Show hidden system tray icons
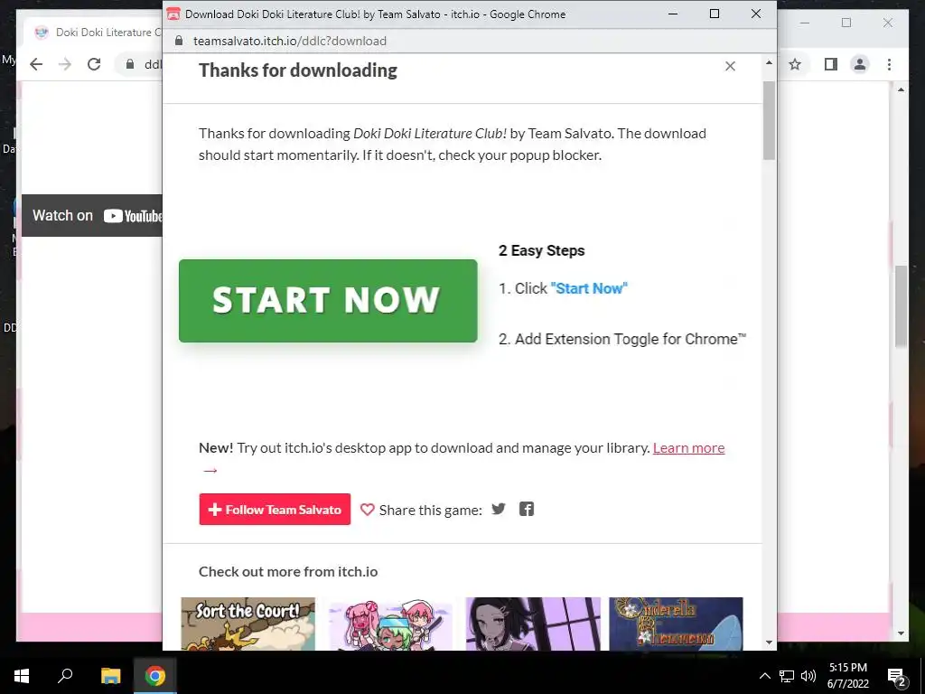Screen dimensions: 925x694 point(764,676)
